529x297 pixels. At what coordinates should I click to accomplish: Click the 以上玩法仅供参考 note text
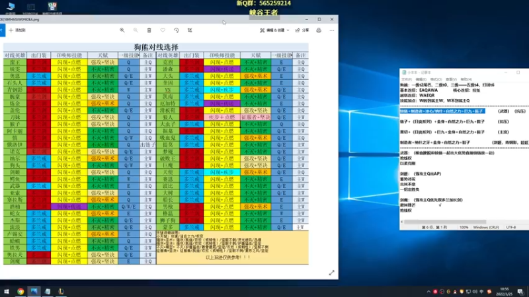(228, 257)
